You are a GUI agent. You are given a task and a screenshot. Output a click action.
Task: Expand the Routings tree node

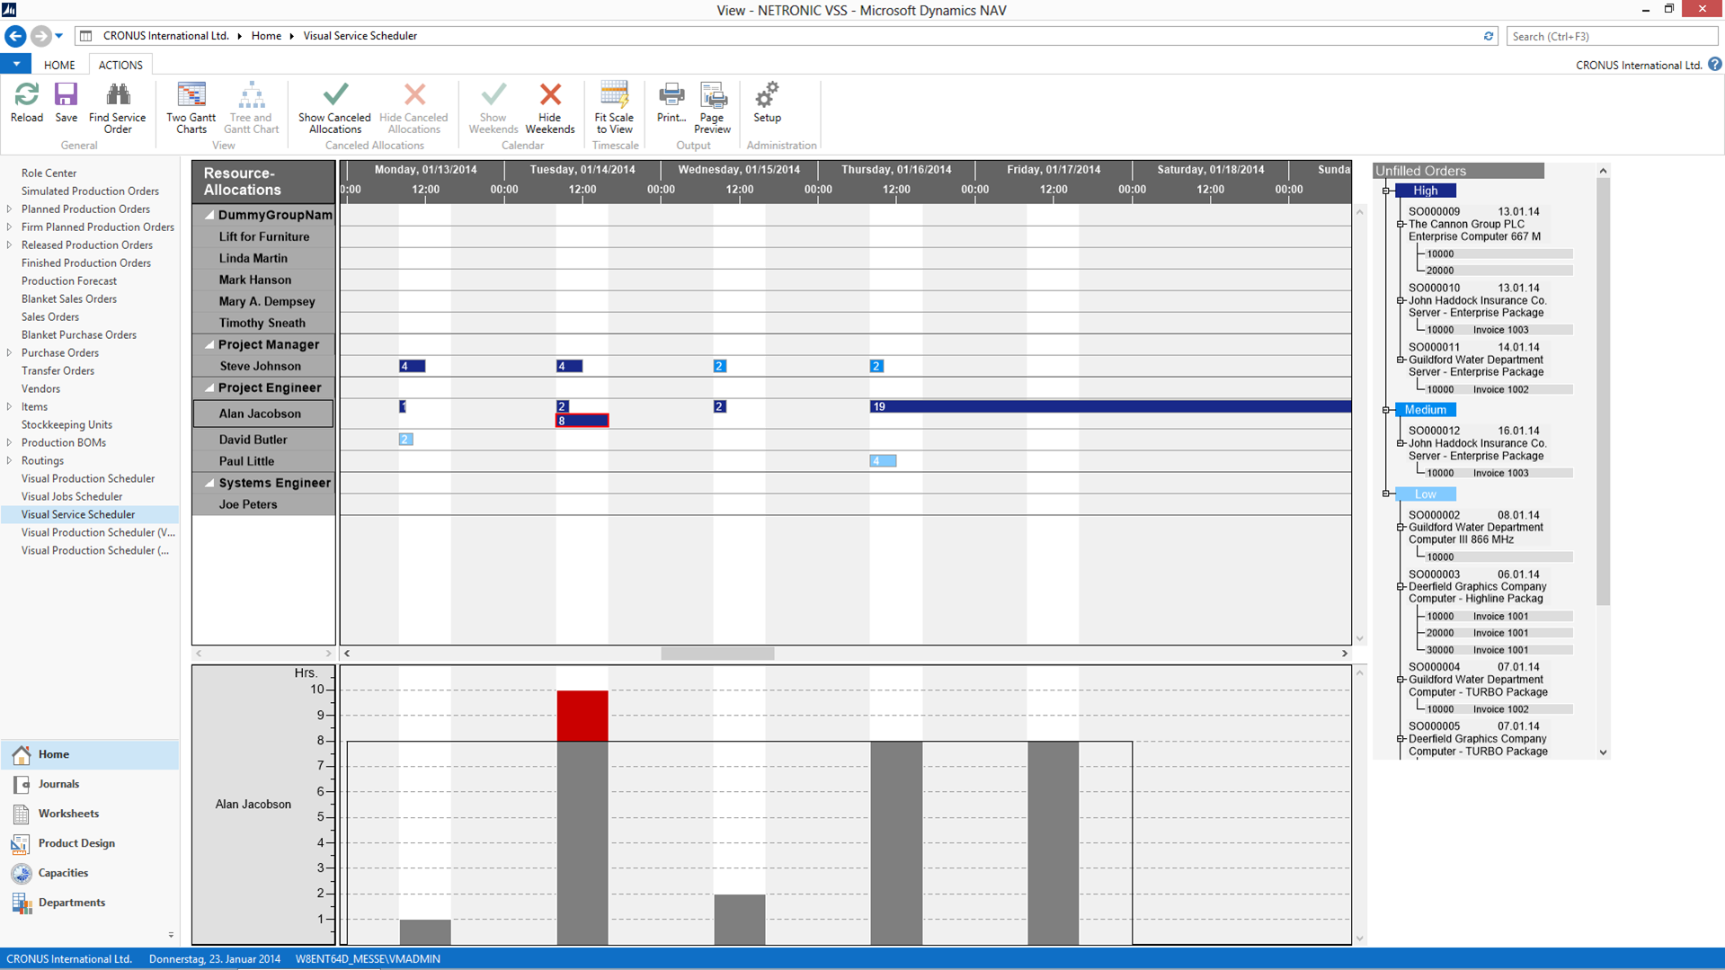9,461
